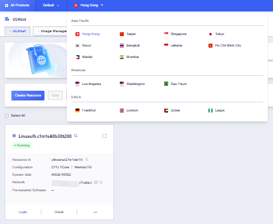Choose the Tokyo region
The height and width of the screenshot is (224, 273).
coord(219,34)
